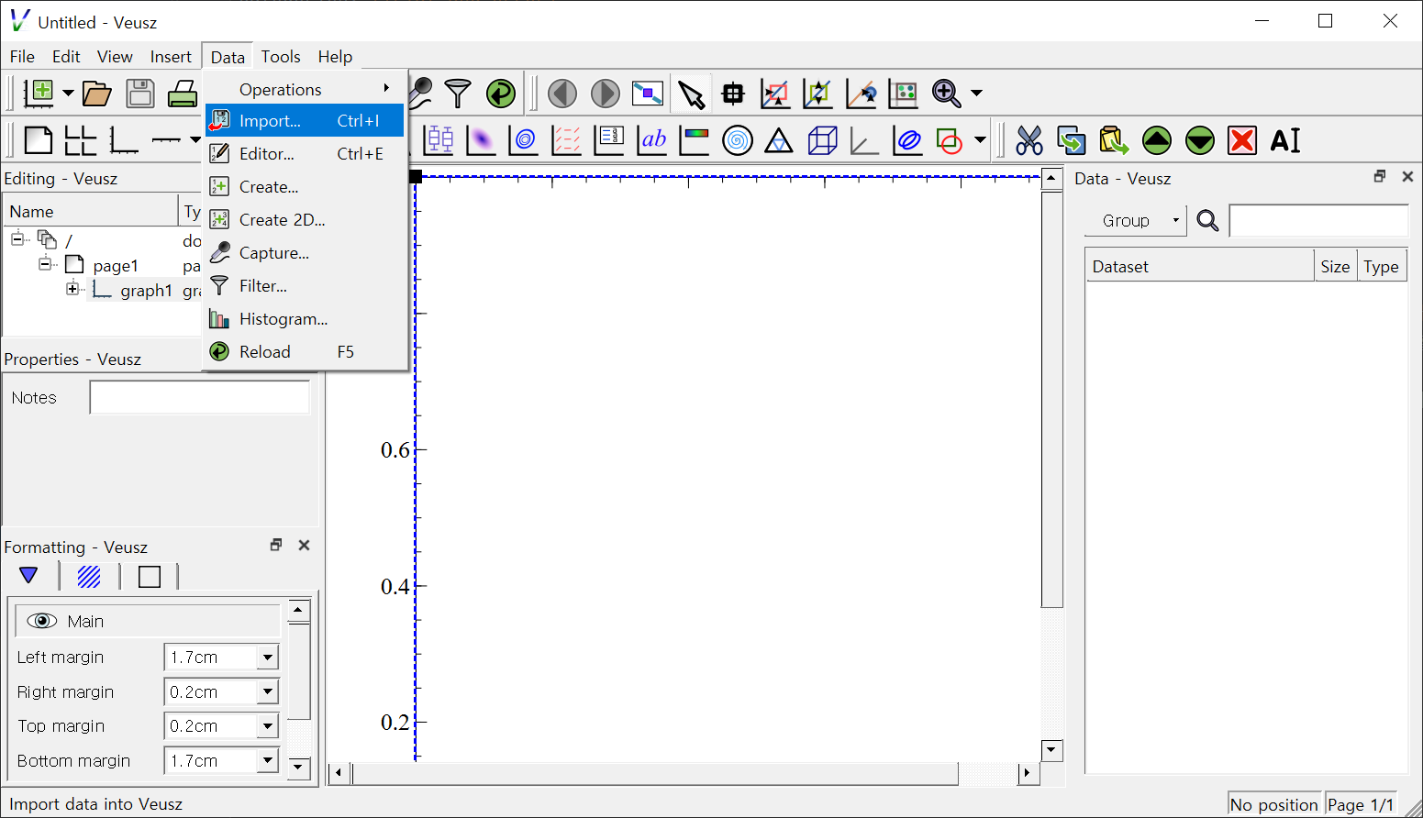Open a document with the folder icon
This screenshot has height=818, width=1423.
(96, 93)
